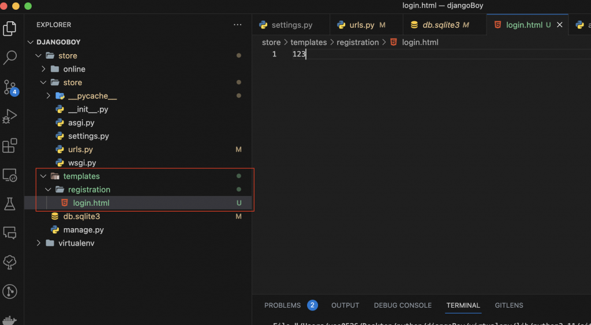
Task: Click the registration breadcrumb segment
Action: (358, 43)
